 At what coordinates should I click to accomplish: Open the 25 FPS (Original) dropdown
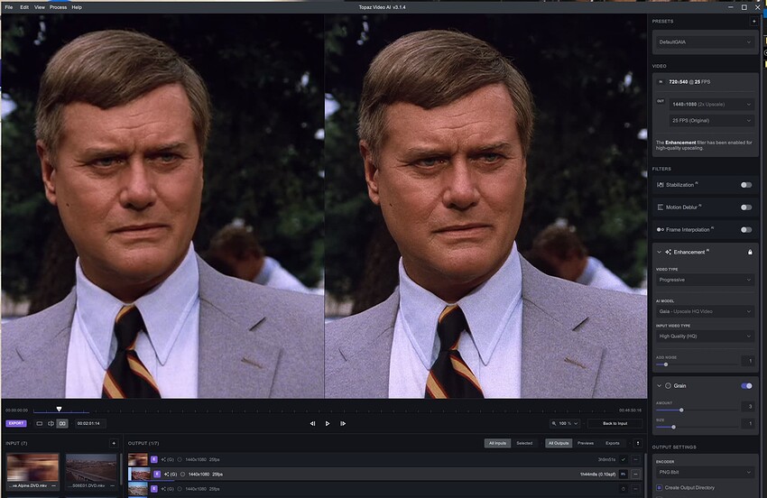711,120
